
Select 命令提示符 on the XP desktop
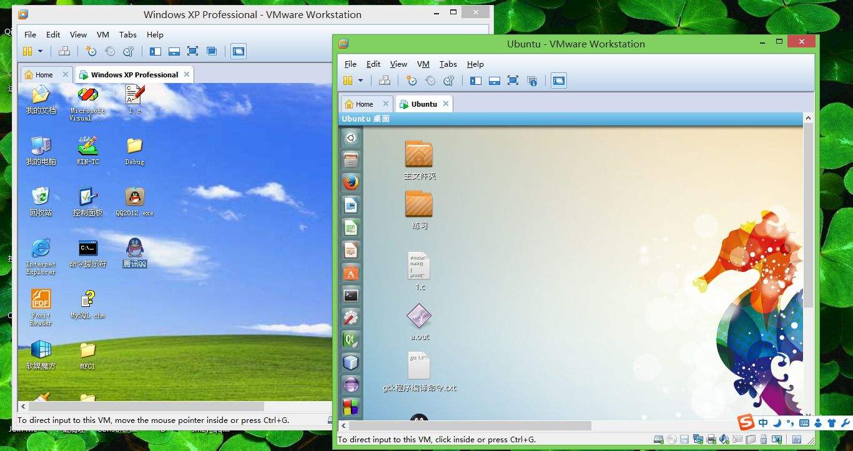pyautogui.click(x=87, y=253)
